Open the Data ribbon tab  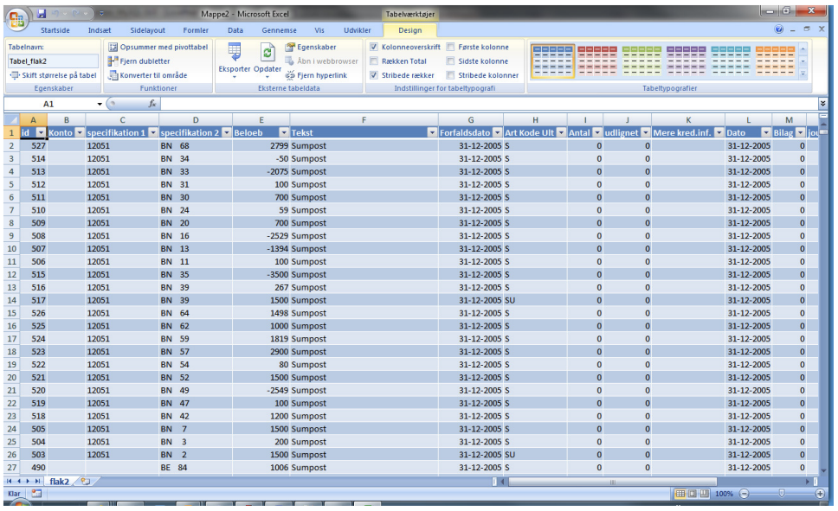pos(235,30)
